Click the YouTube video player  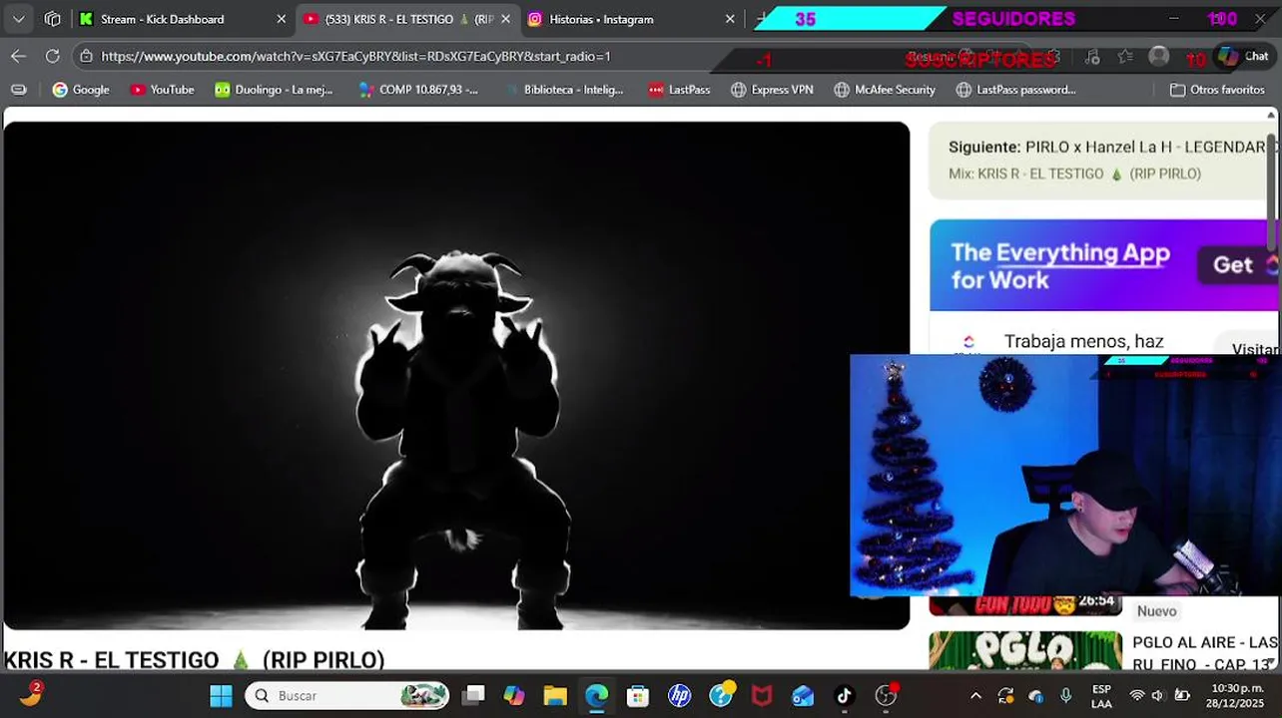(456, 376)
